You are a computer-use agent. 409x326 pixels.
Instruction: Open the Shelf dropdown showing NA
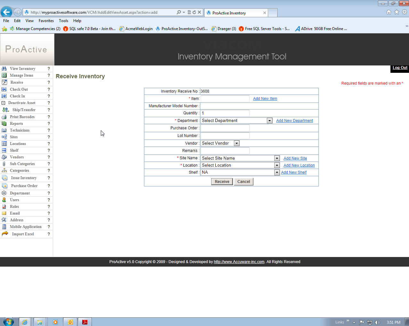(277, 172)
